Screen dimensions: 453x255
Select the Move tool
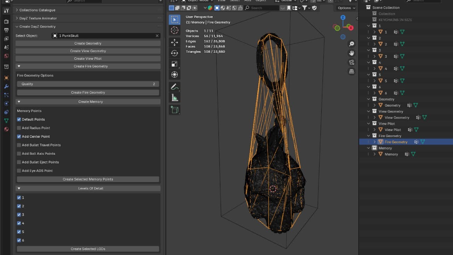click(174, 42)
